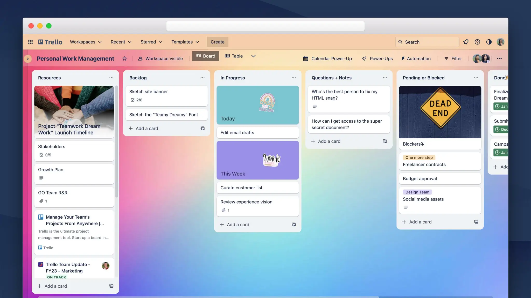Open the In Progress list actions menu
The image size is (531, 298).
click(294, 78)
